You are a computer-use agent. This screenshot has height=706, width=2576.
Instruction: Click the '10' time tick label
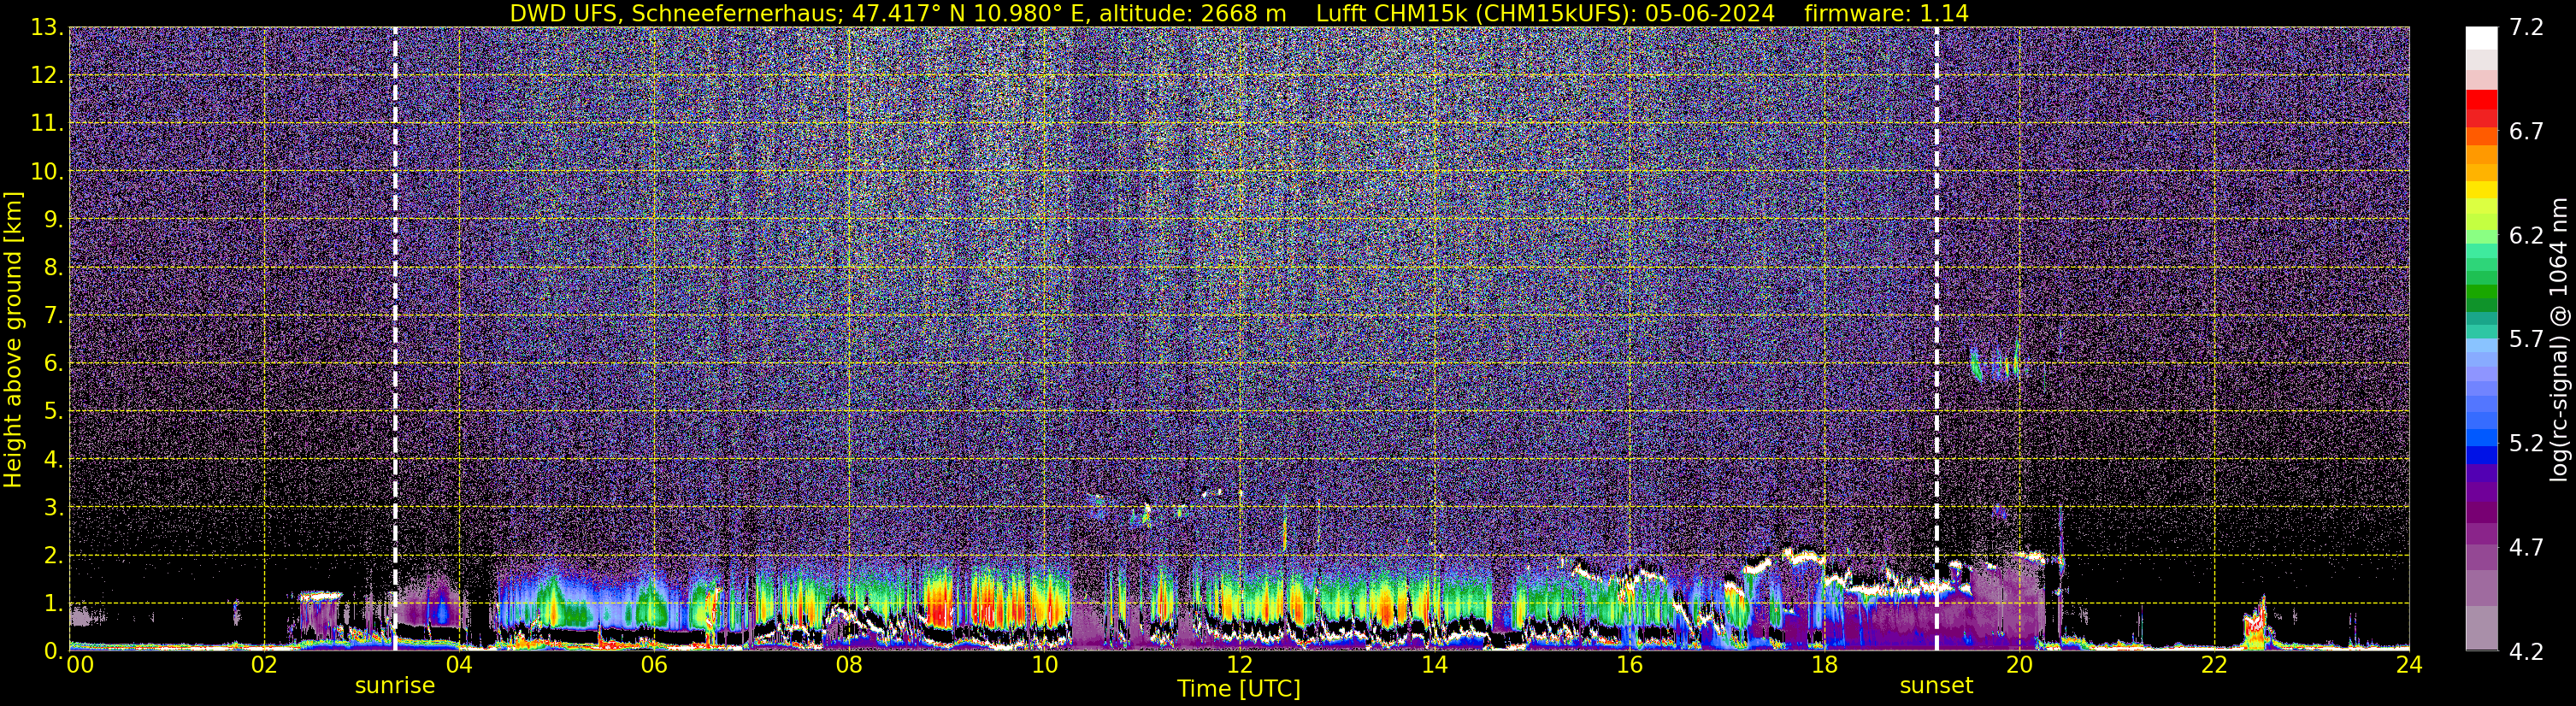tap(1044, 665)
